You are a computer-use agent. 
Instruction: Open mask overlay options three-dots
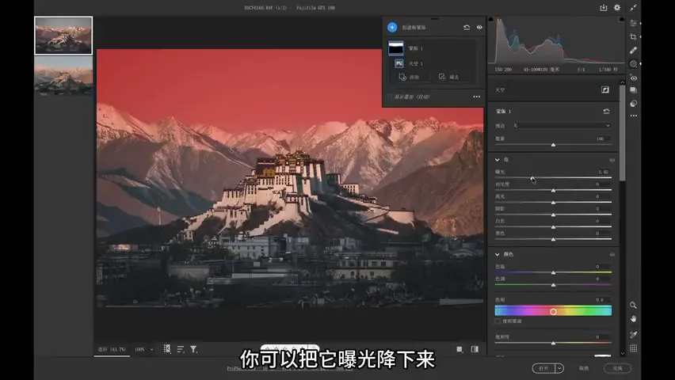click(x=477, y=97)
